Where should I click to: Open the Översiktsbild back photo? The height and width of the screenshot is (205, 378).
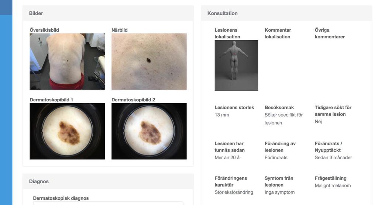pos(67,62)
